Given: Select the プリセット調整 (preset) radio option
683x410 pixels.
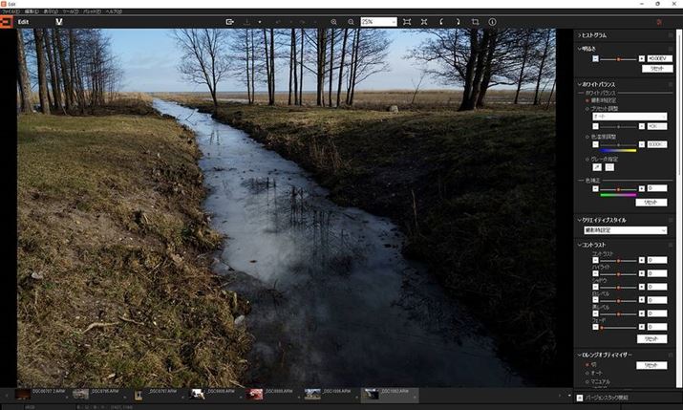Looking at the screenshot, I should click(587, 109).
